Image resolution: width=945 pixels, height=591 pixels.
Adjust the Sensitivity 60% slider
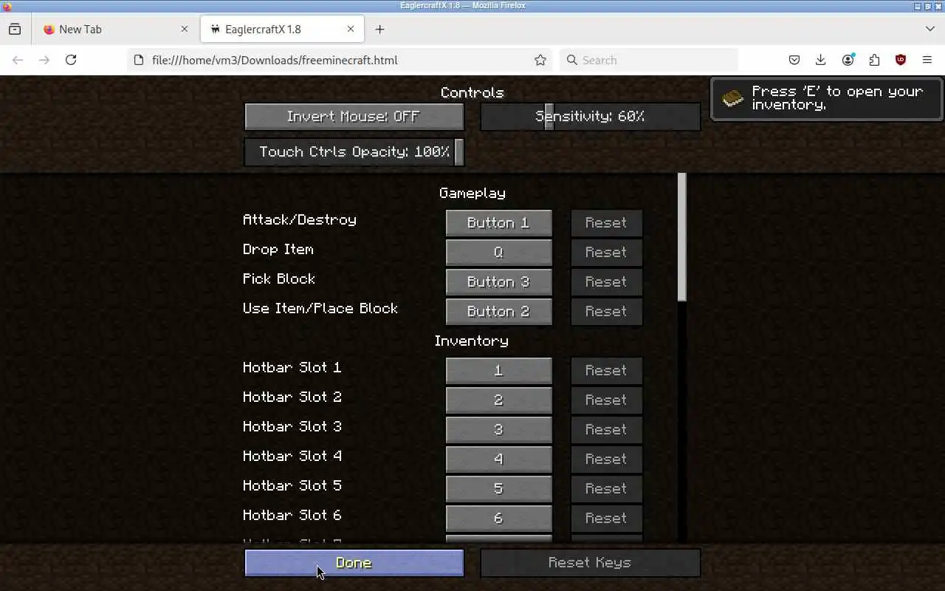pyautogui.click(x=591, y=117)
